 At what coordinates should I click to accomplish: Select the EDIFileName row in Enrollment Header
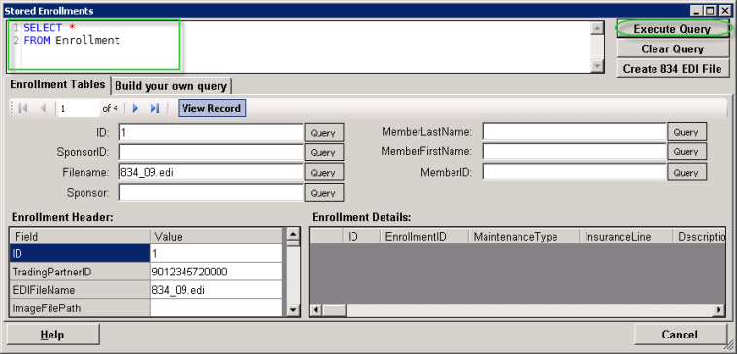click(146, 290)
